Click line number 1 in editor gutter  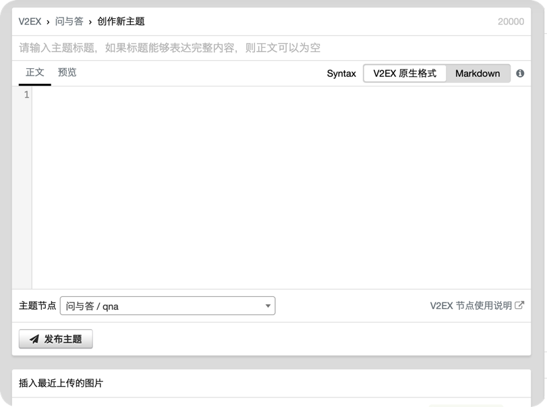point(26,95)
